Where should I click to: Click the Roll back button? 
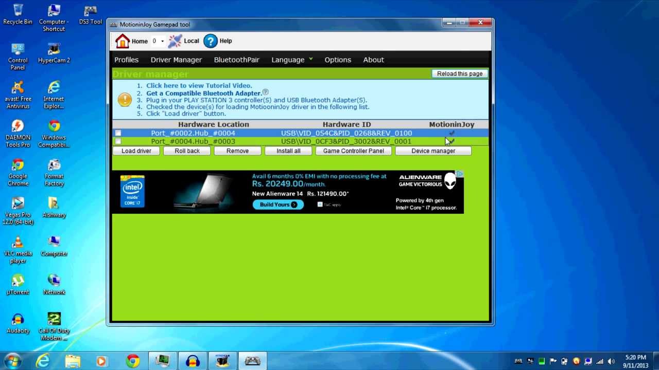(187, 151)
